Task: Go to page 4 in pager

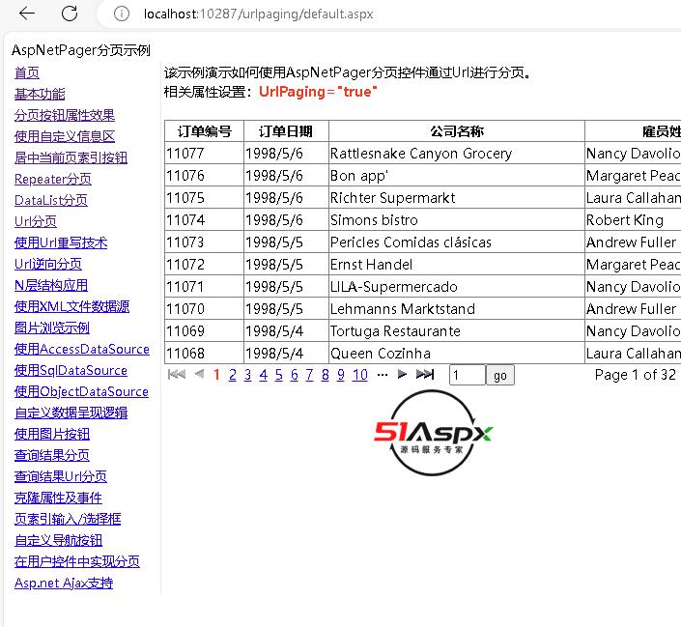Action: pyautogui.click(x=263, y=375)
